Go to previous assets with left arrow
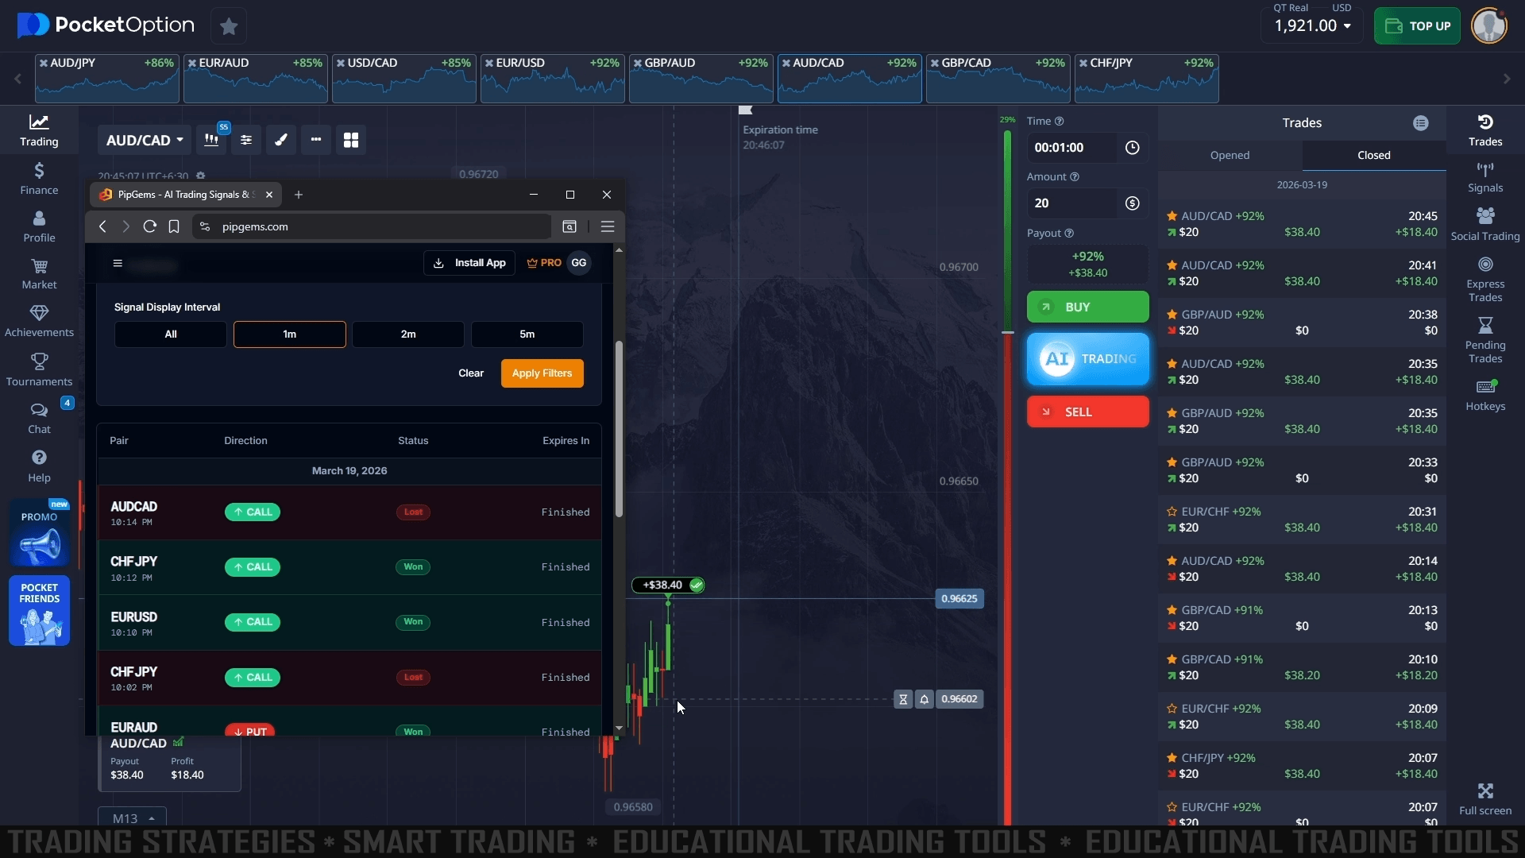1525x858 pixels. click(x=17, y=79)
